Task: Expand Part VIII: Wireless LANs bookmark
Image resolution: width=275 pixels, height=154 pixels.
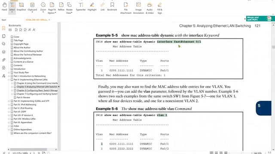Action: (x=9, y=119)
